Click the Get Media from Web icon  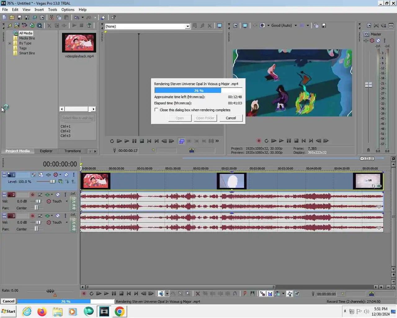tap(32, 25)
